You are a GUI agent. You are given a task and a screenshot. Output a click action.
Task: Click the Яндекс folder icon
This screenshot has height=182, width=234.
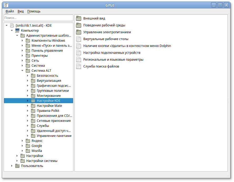pyautogui.click(x=28, y=141)
